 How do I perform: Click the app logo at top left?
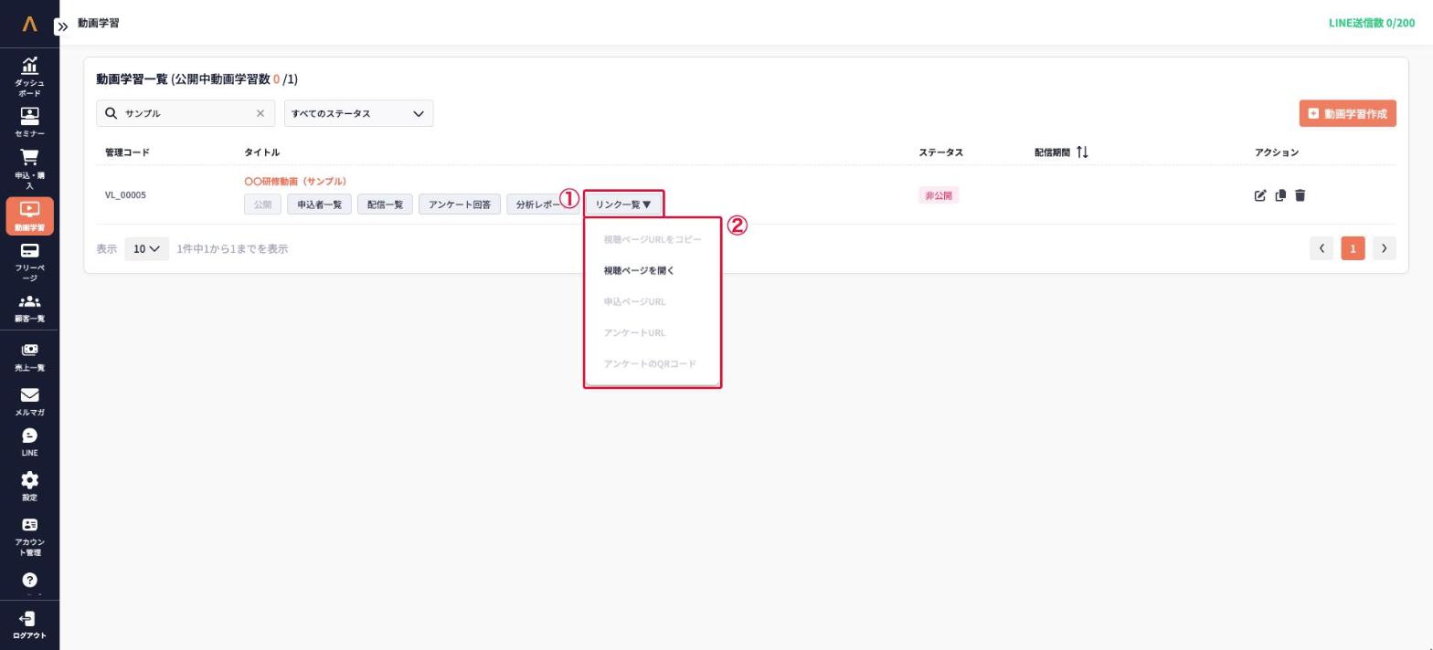[x=29, y=24]
